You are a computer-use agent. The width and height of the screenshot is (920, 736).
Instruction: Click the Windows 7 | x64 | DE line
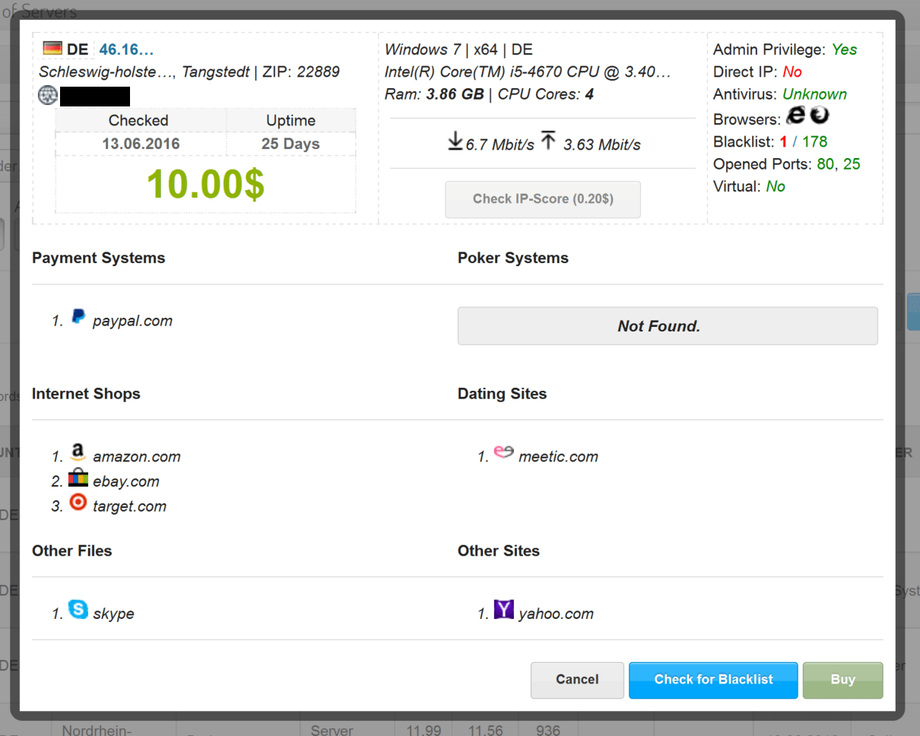pyautogui.click(x=458, y=49)
